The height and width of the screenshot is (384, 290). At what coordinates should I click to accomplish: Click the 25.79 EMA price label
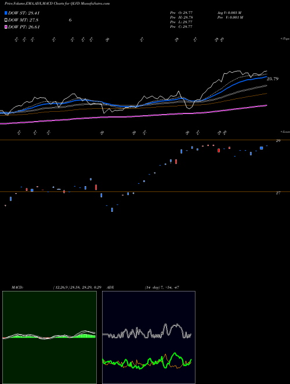tap(273, 79)
